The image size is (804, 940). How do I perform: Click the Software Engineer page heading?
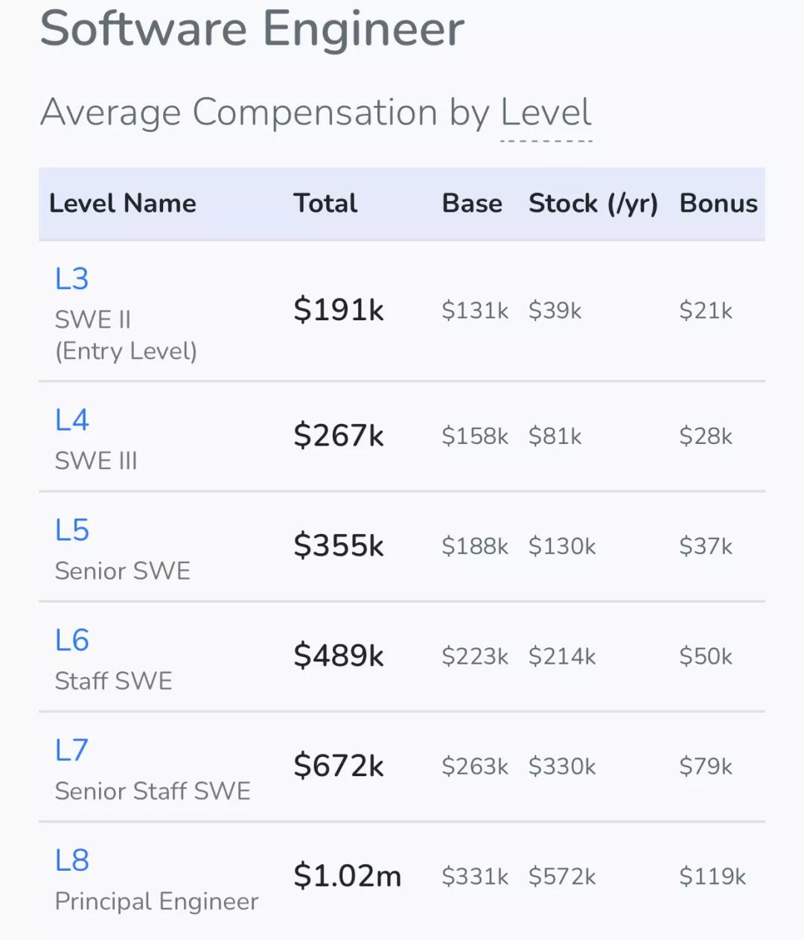[252, 28]
